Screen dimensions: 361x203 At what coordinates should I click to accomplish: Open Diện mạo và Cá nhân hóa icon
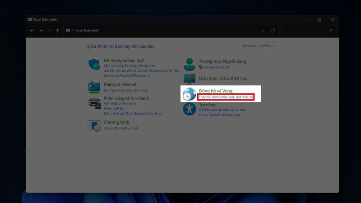tap(190, 78)
